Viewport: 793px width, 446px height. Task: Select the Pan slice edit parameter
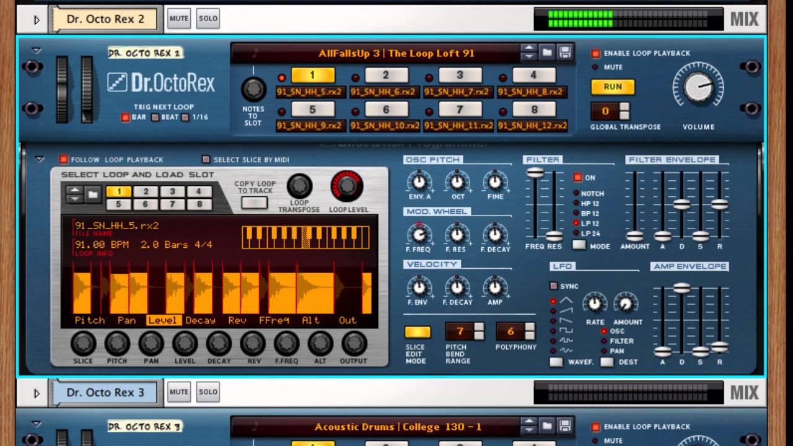tap(126, 320)
